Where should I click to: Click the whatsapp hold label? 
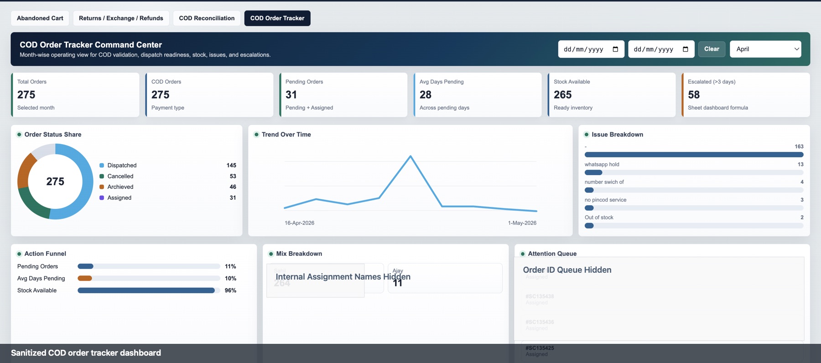(x=602, y=164)
